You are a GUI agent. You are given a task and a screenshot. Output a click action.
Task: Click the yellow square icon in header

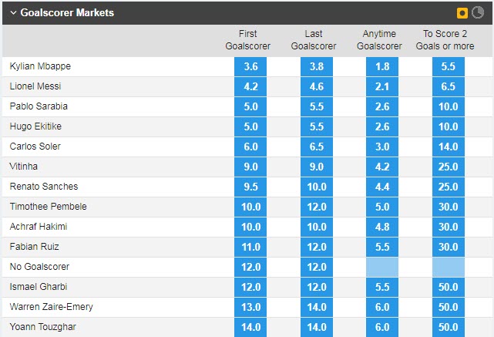[x=462, y=13]
